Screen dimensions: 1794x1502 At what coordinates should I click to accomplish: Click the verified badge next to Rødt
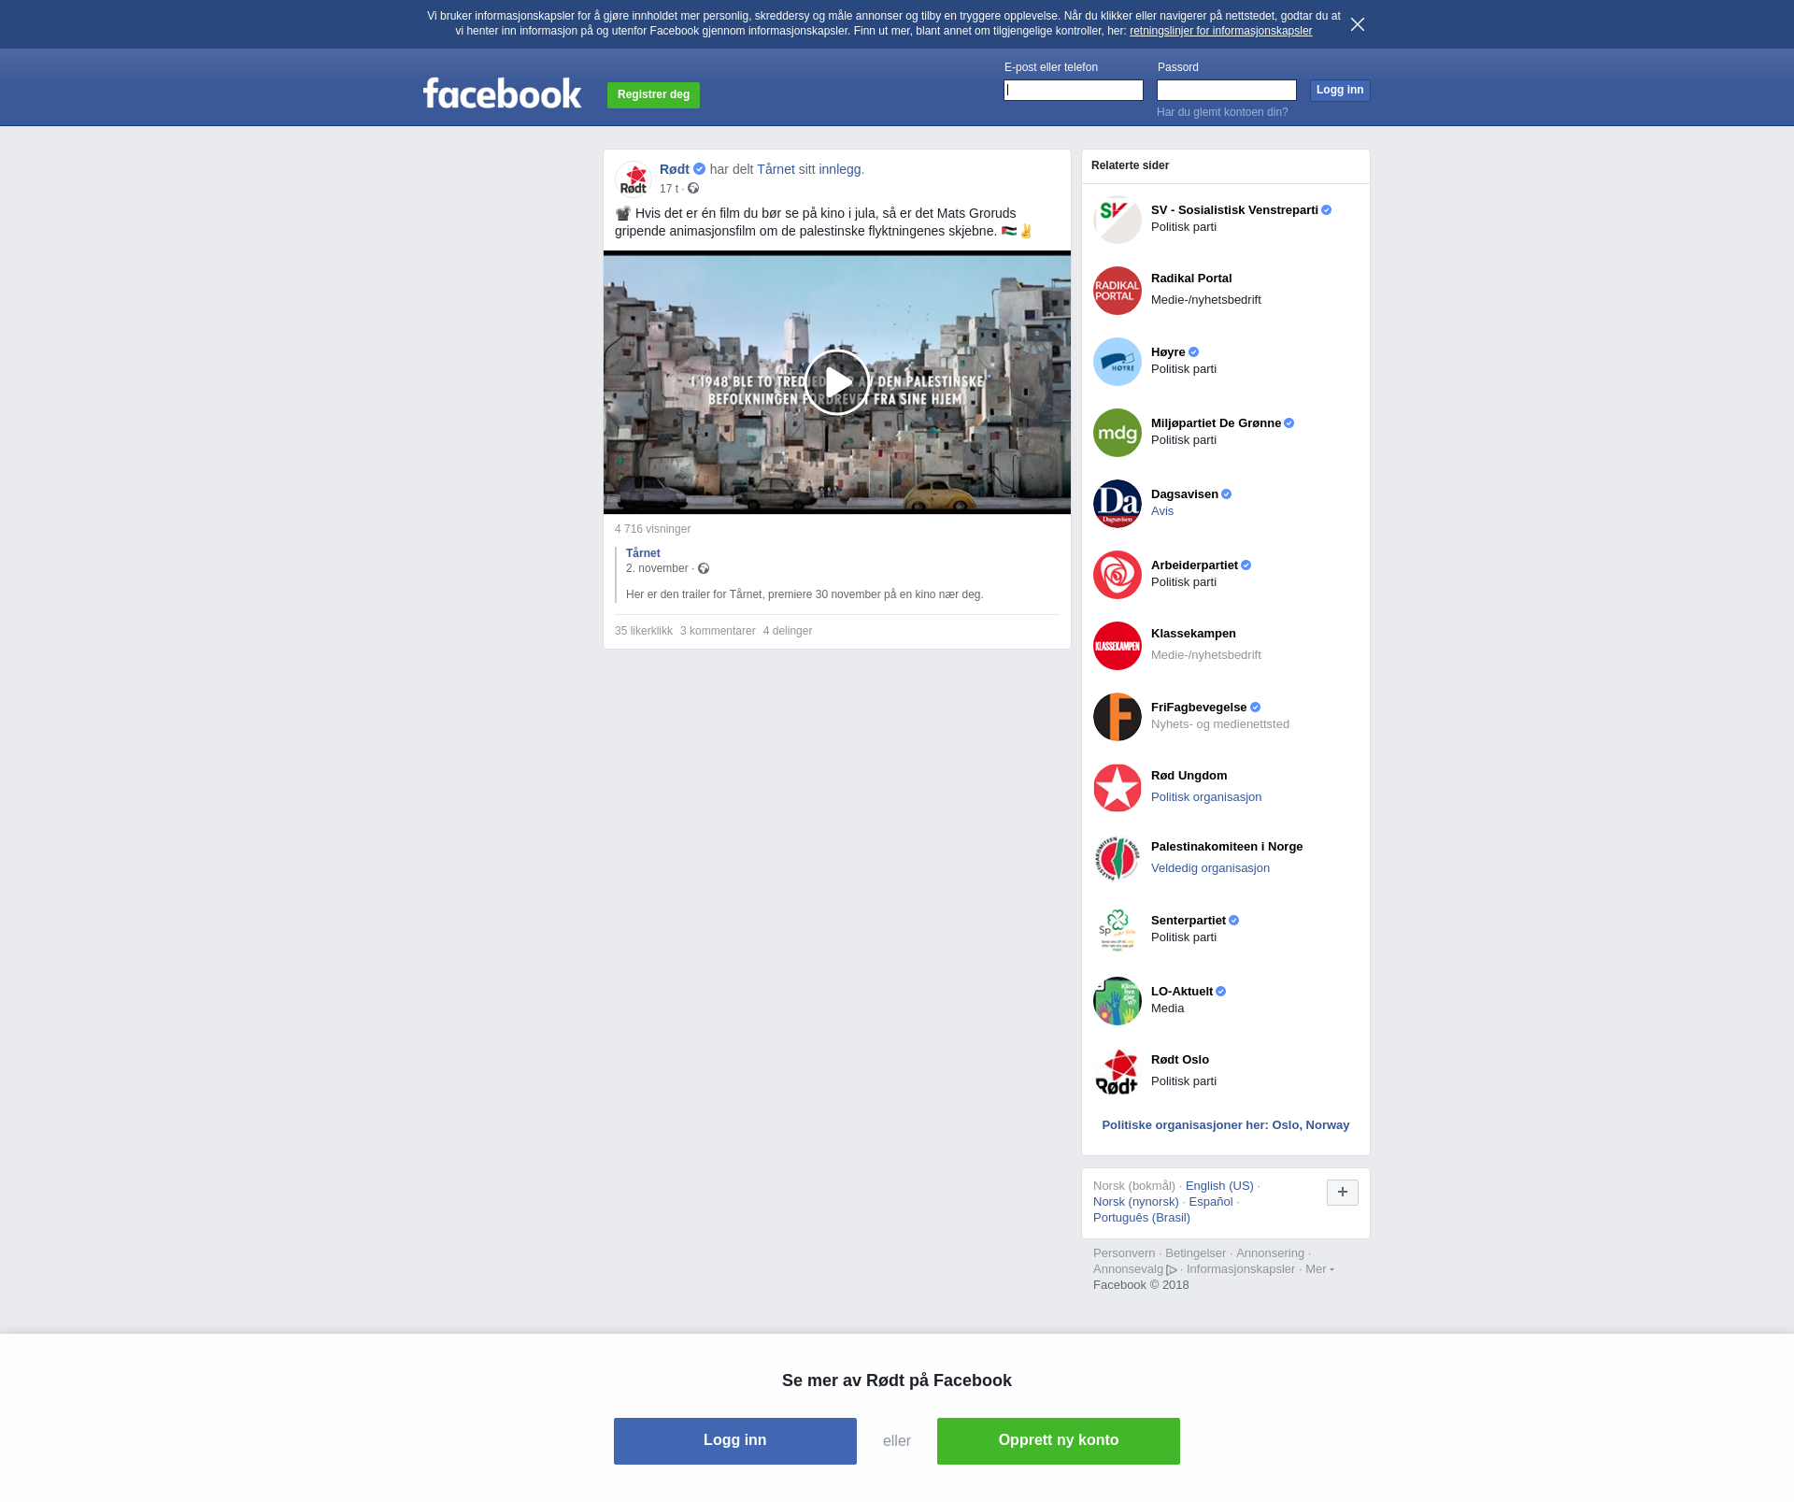coord(699,169)
